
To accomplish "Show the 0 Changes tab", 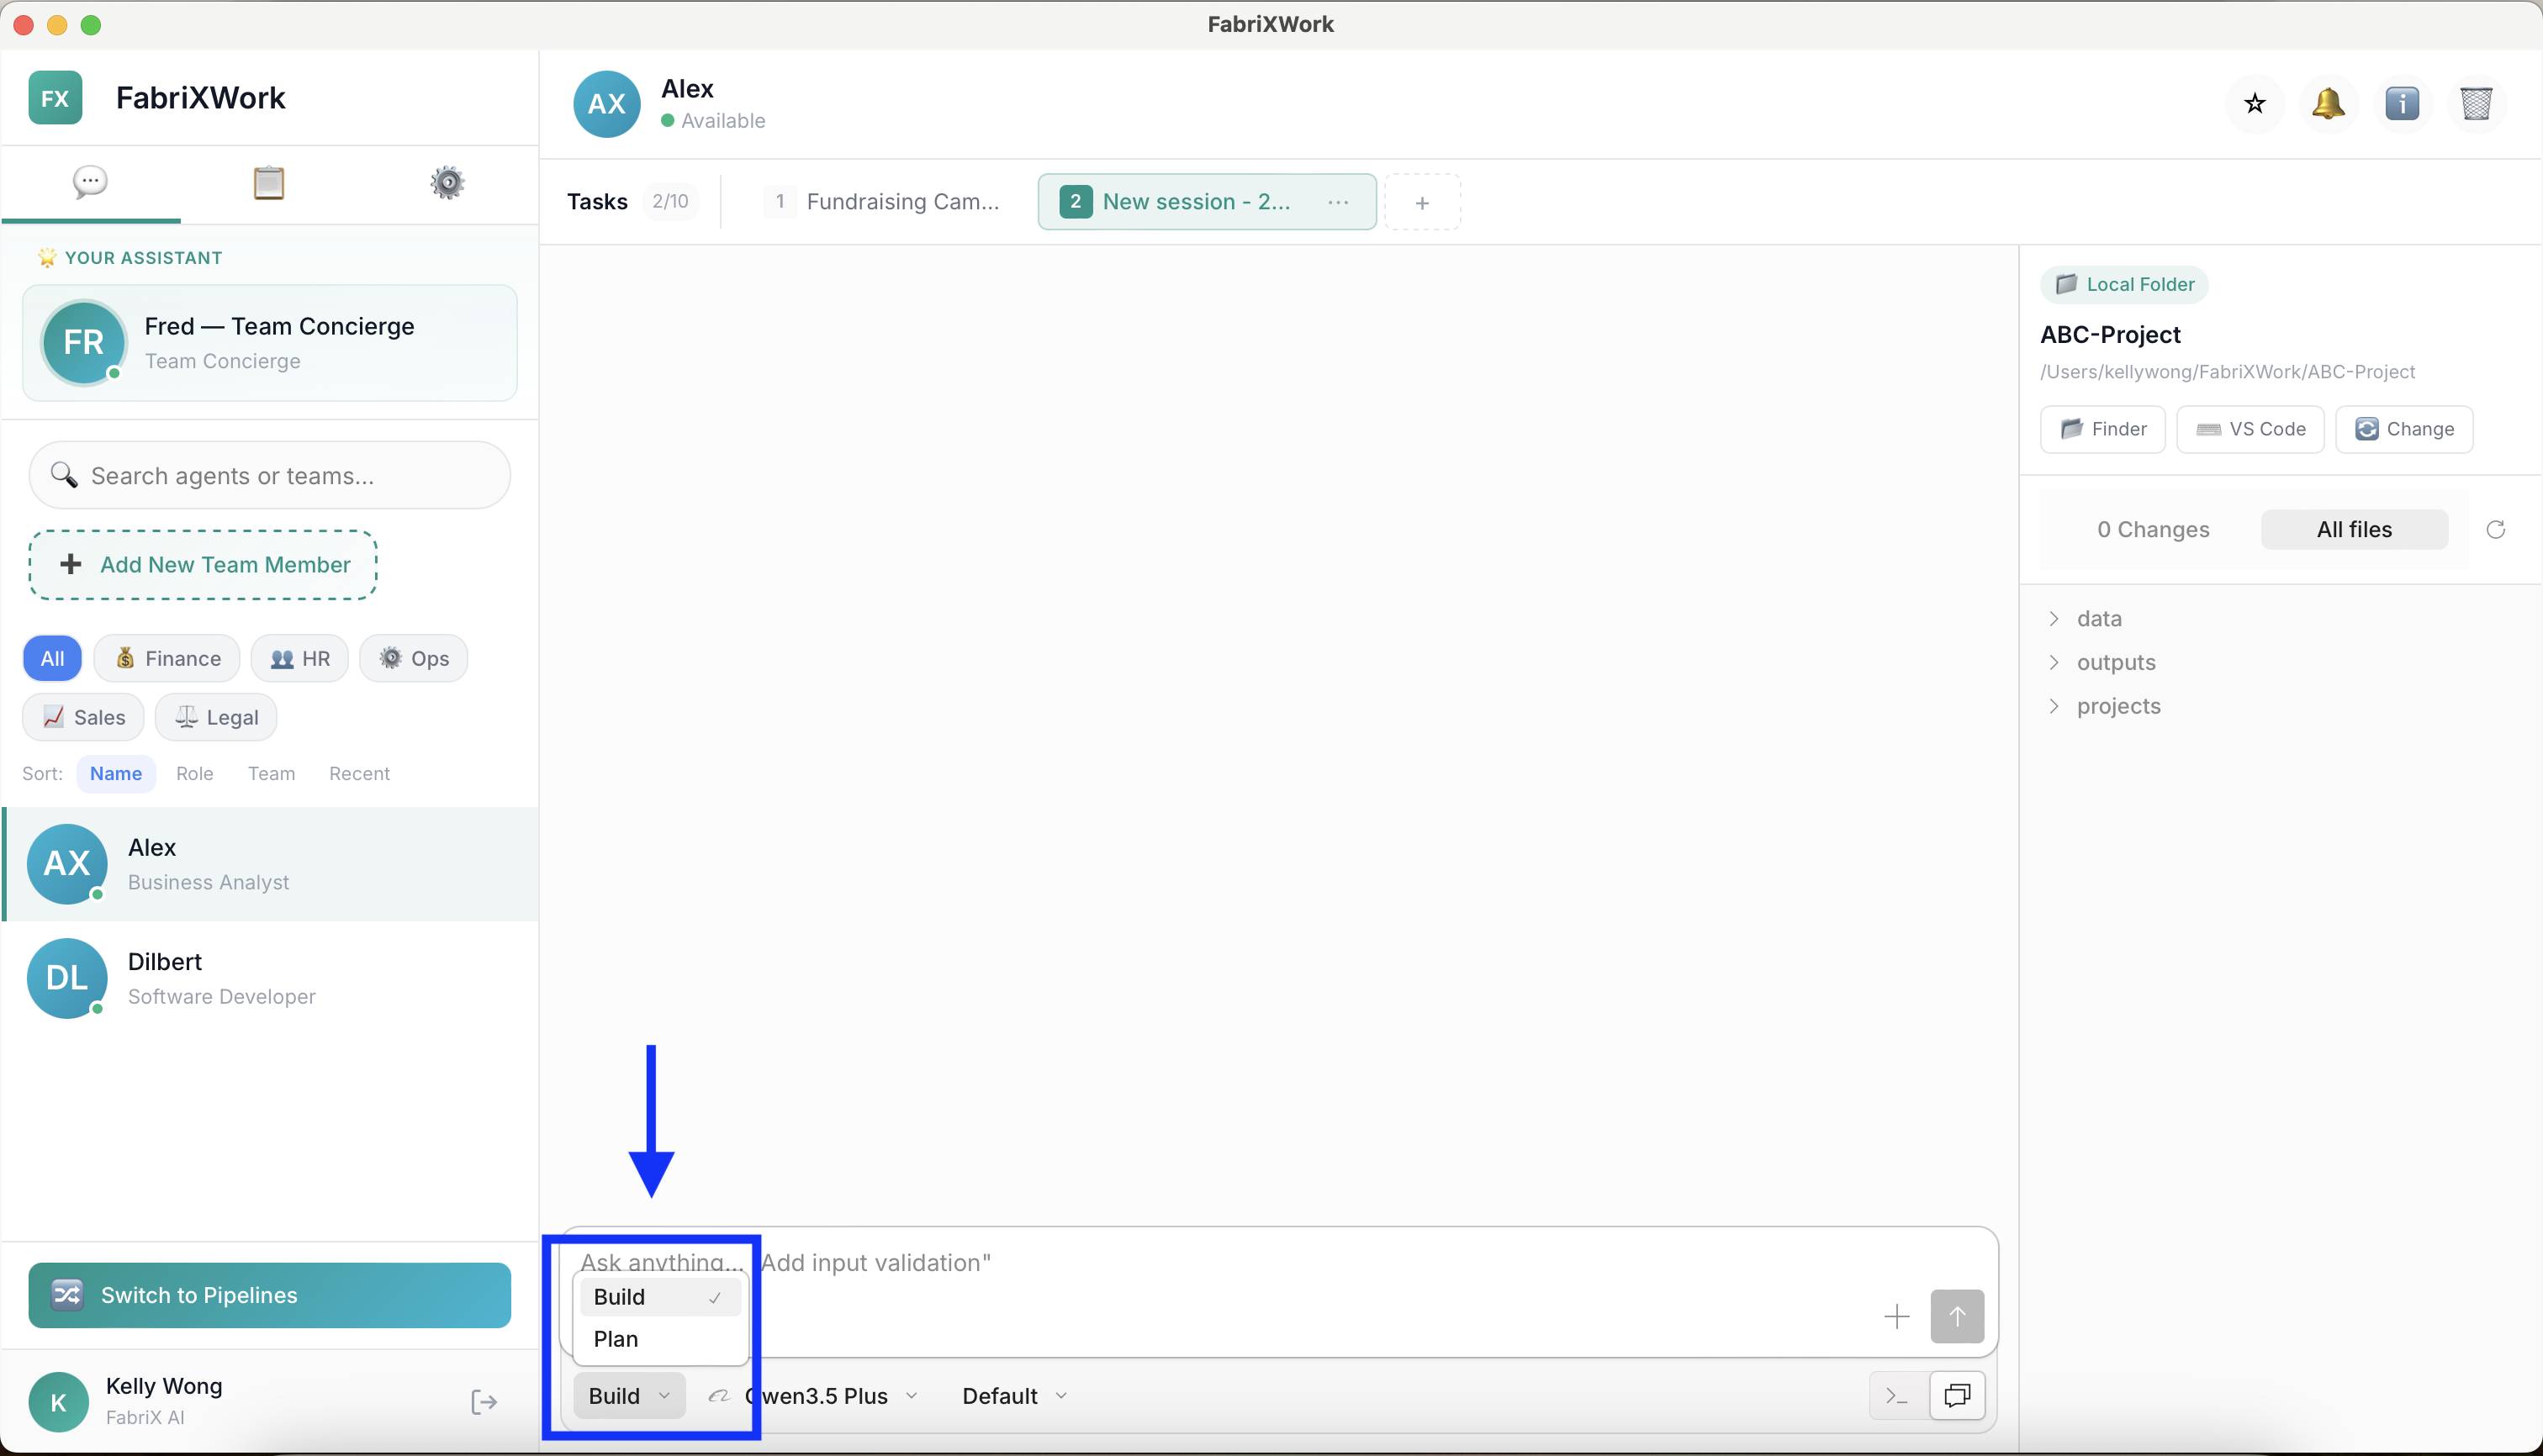I will click(2153, 530).
